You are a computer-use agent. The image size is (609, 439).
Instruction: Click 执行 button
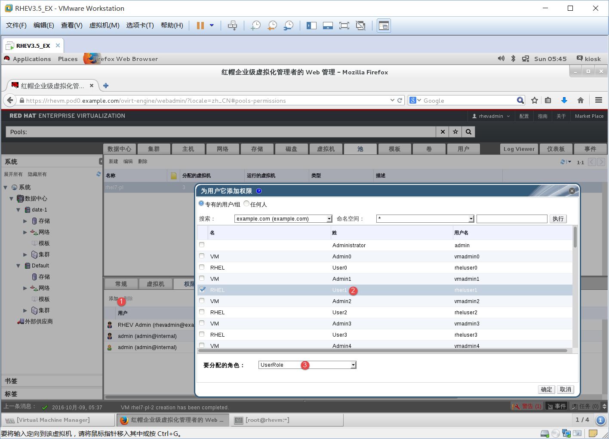click(558, 218)
